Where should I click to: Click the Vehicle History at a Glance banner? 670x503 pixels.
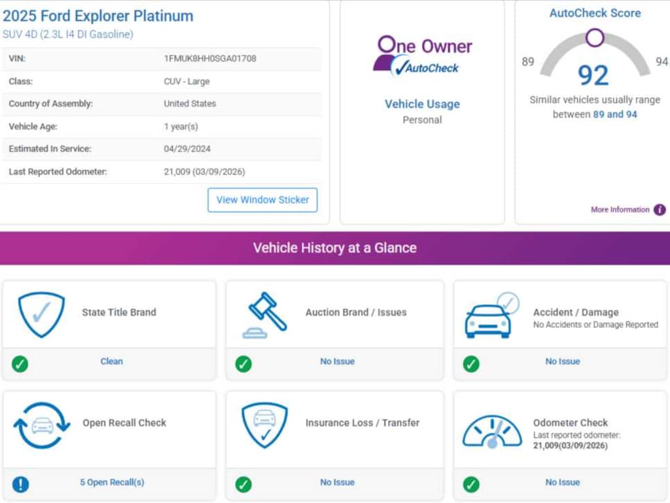click(335, 248)
